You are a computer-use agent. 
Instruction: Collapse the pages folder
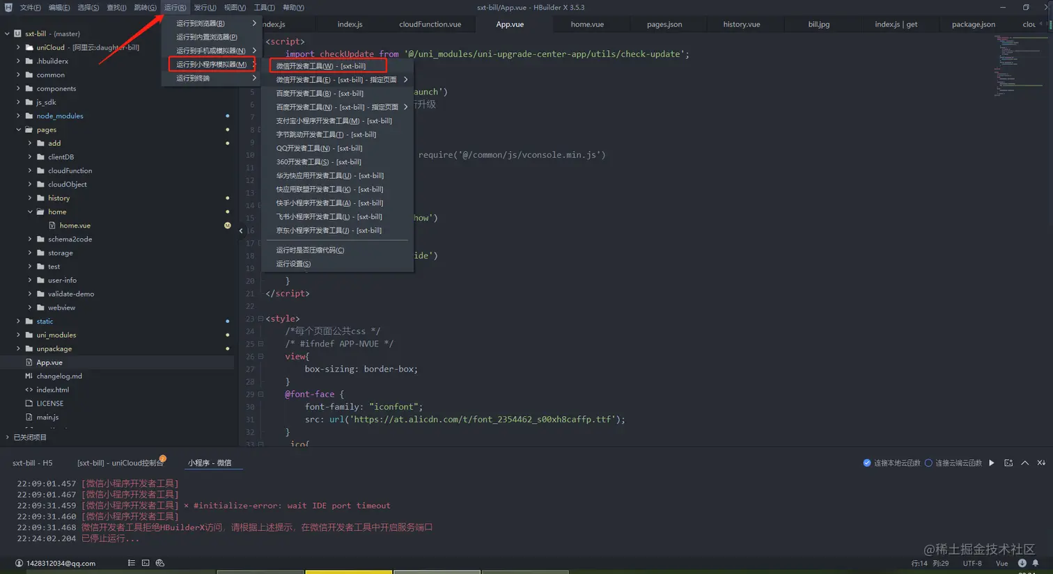(19, 130)
